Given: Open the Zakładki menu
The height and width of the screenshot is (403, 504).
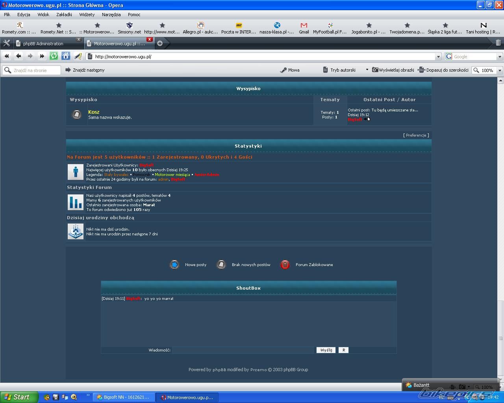Looking at the screenshot, I should click(x=64, y=15).
